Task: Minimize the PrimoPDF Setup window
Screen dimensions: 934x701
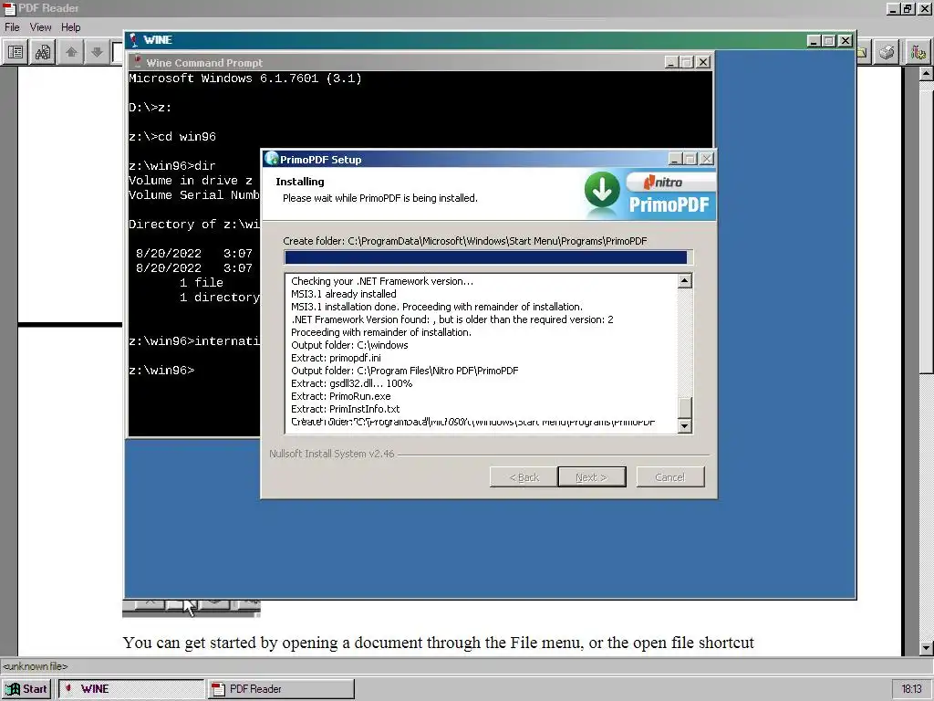Action: pos(675,159)
